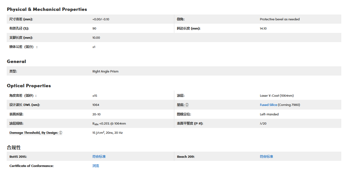Click the 20-10 surface quality value
The width and height of the screenshot is (348, 177).
pyautogui.click(x=96, y=114)
